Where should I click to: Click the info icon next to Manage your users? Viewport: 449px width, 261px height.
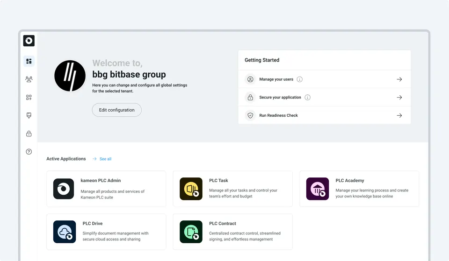click(299, 79)
